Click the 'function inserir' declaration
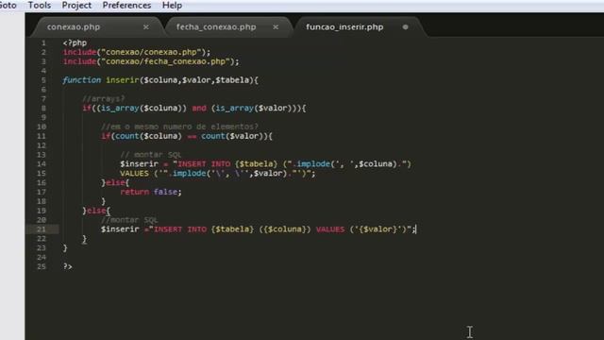Viewport: 604px width, 340px height. [160, 80]
